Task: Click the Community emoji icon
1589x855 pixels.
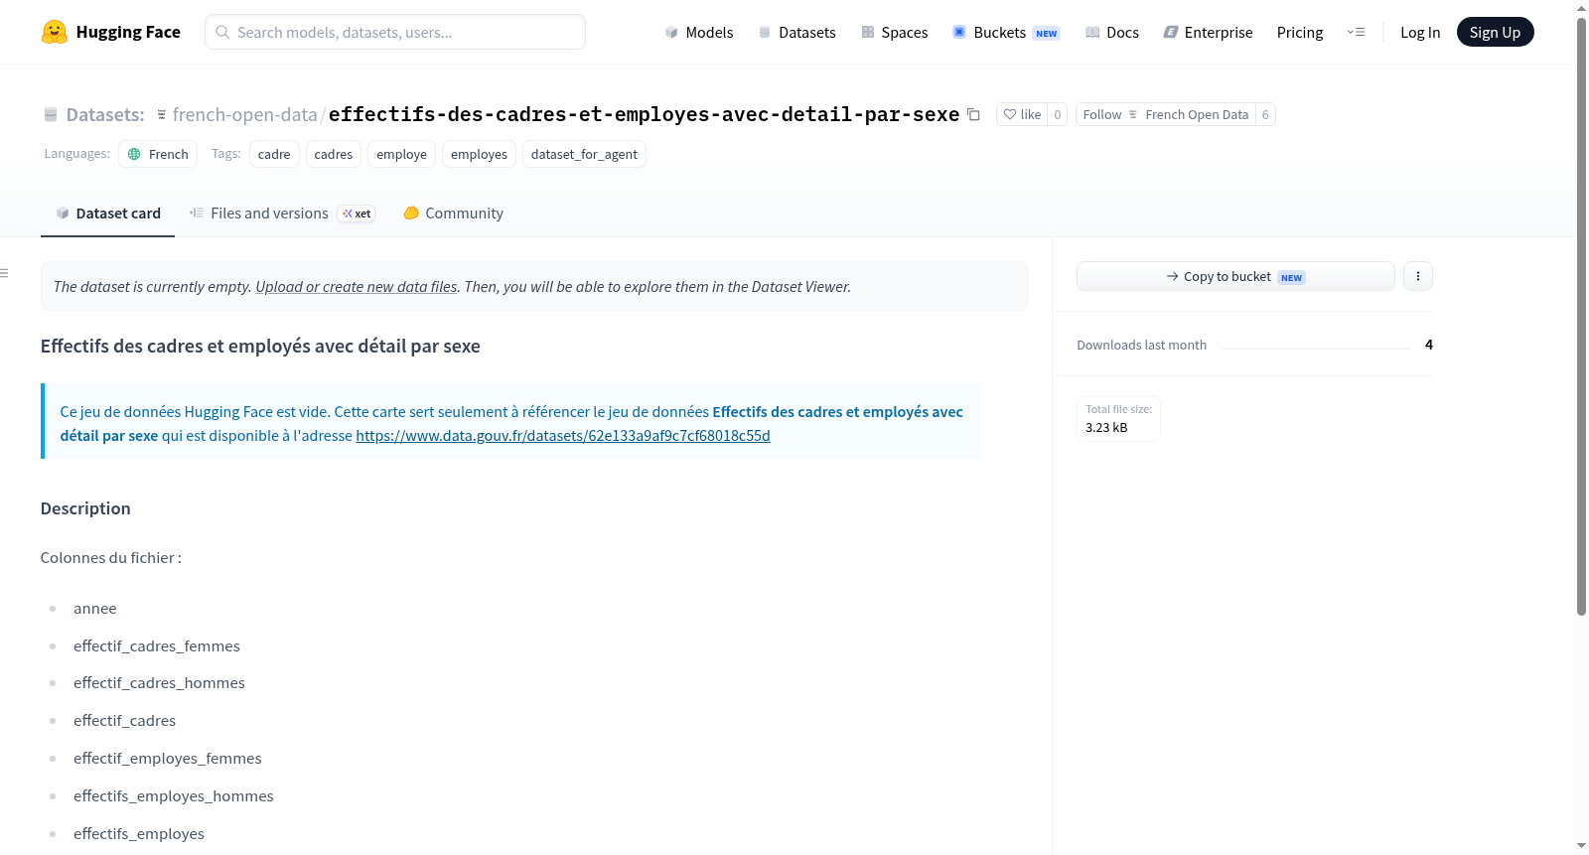Action: click(411, 213)
